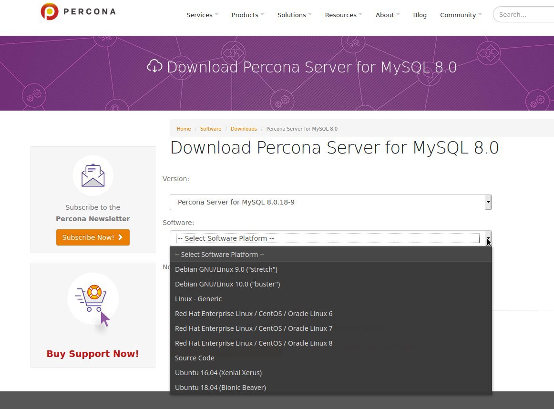Select Red Hat / CentOS / Oracle Linux 7
Image resolution: width=554 pixels, height=409 pixels.
pos(331,328)
